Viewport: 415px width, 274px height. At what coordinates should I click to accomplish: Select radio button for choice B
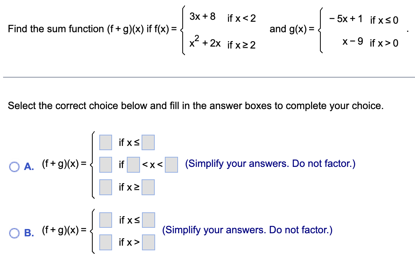click(14, 233)
